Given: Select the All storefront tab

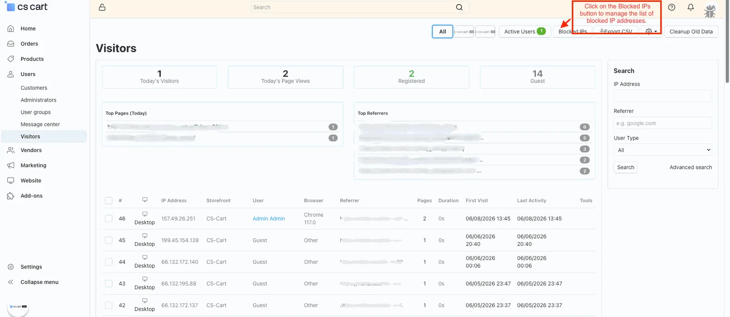Looking at the screenshot, I should [x=443, y=31].
